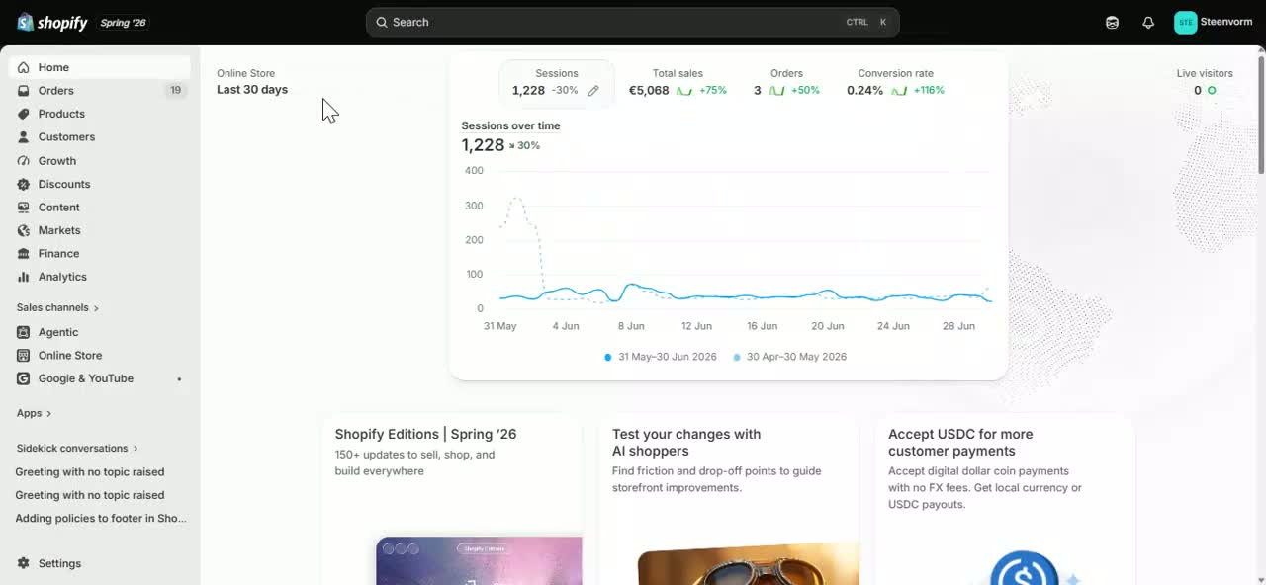This screenshot has height=585, width=1266.
Task: Click the Total sales sparkline icon
Action: pyautogui.click(x=683, y=91)
